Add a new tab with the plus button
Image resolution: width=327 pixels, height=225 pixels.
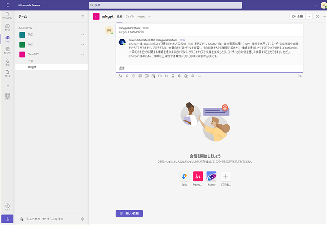(x=150, y=16)
